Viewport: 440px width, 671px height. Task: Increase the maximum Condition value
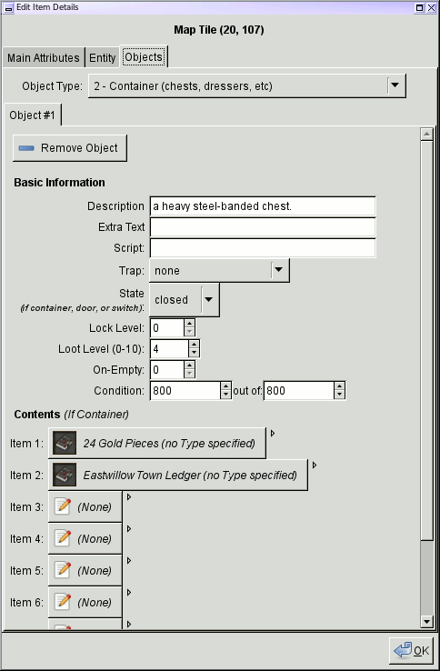pyautogui.click(x=339, y=386)
